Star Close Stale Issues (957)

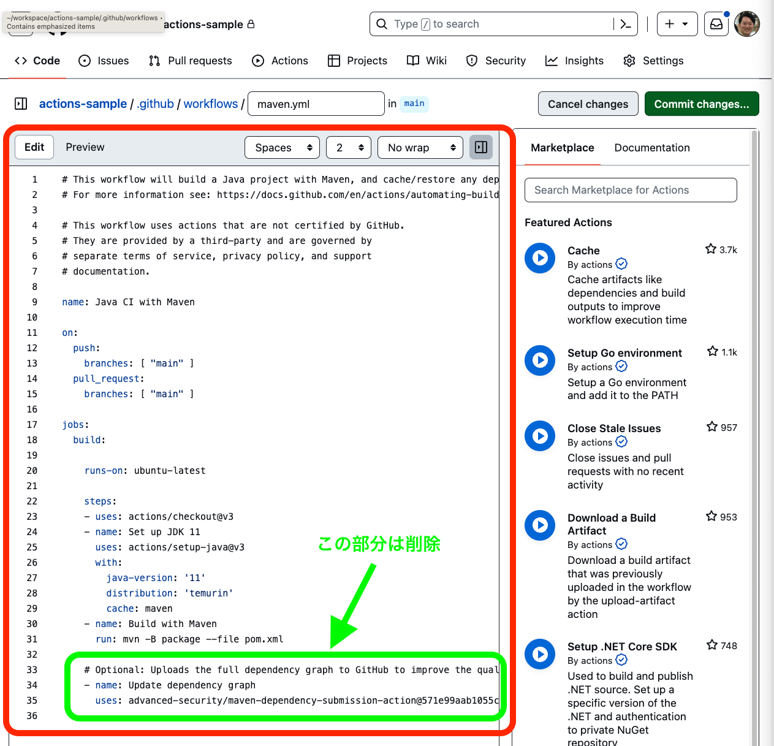tap(712, 427)
